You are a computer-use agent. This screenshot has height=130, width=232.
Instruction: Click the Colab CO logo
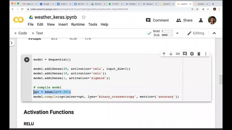pos(18,20)
